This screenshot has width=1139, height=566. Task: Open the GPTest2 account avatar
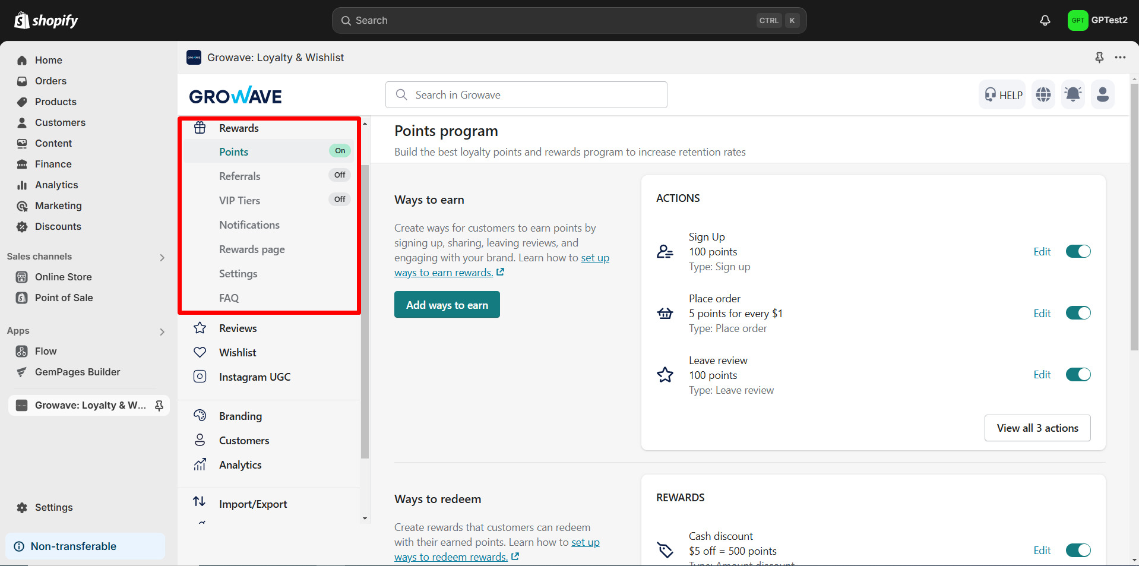tap(1077, 21)
